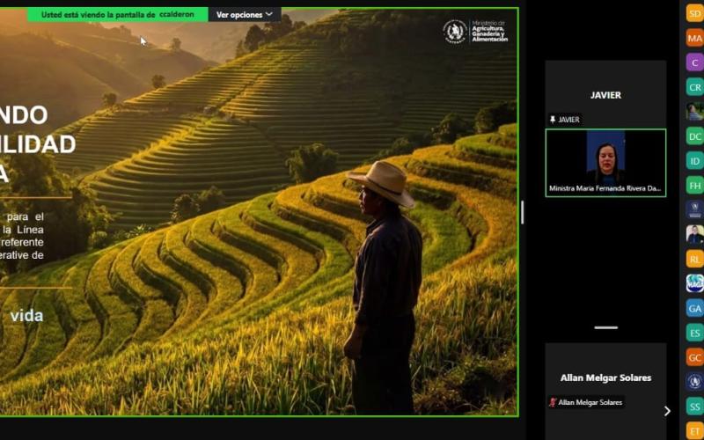704x440 pixels.
Task: Select the RL participant avatar
Action: pyautogui.click(x=694, y=259)
